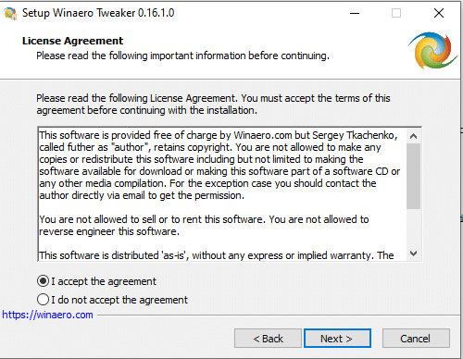The image size is (463, 359).
Task: Click the 'Setup Winaero Tweaker 0.16.1.0' title text
Action: tap(98, 13)
